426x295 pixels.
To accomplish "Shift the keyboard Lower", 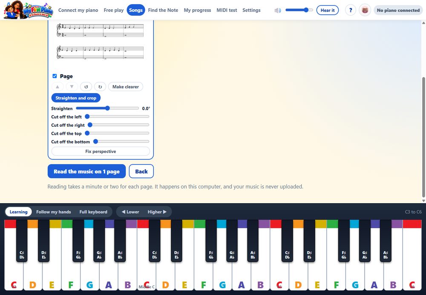I will coord(130,212).
